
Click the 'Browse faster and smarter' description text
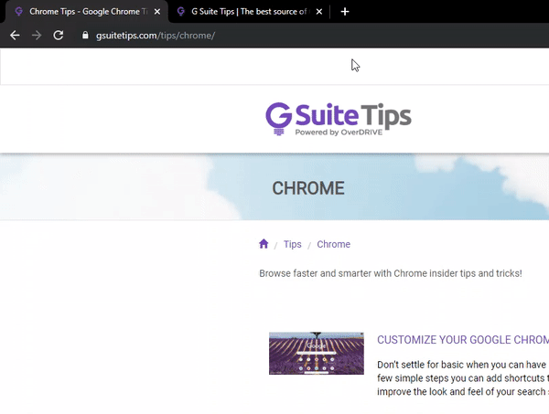391,273
